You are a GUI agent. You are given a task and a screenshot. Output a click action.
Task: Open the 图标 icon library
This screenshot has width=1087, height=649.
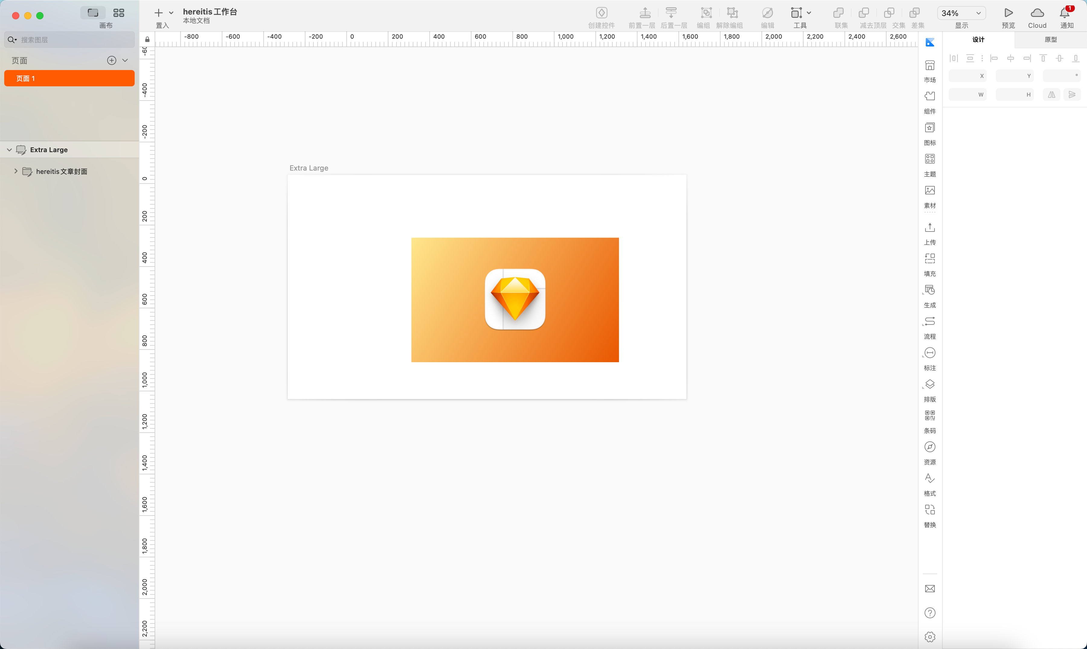pyautogui.click(x=929, y=128)
